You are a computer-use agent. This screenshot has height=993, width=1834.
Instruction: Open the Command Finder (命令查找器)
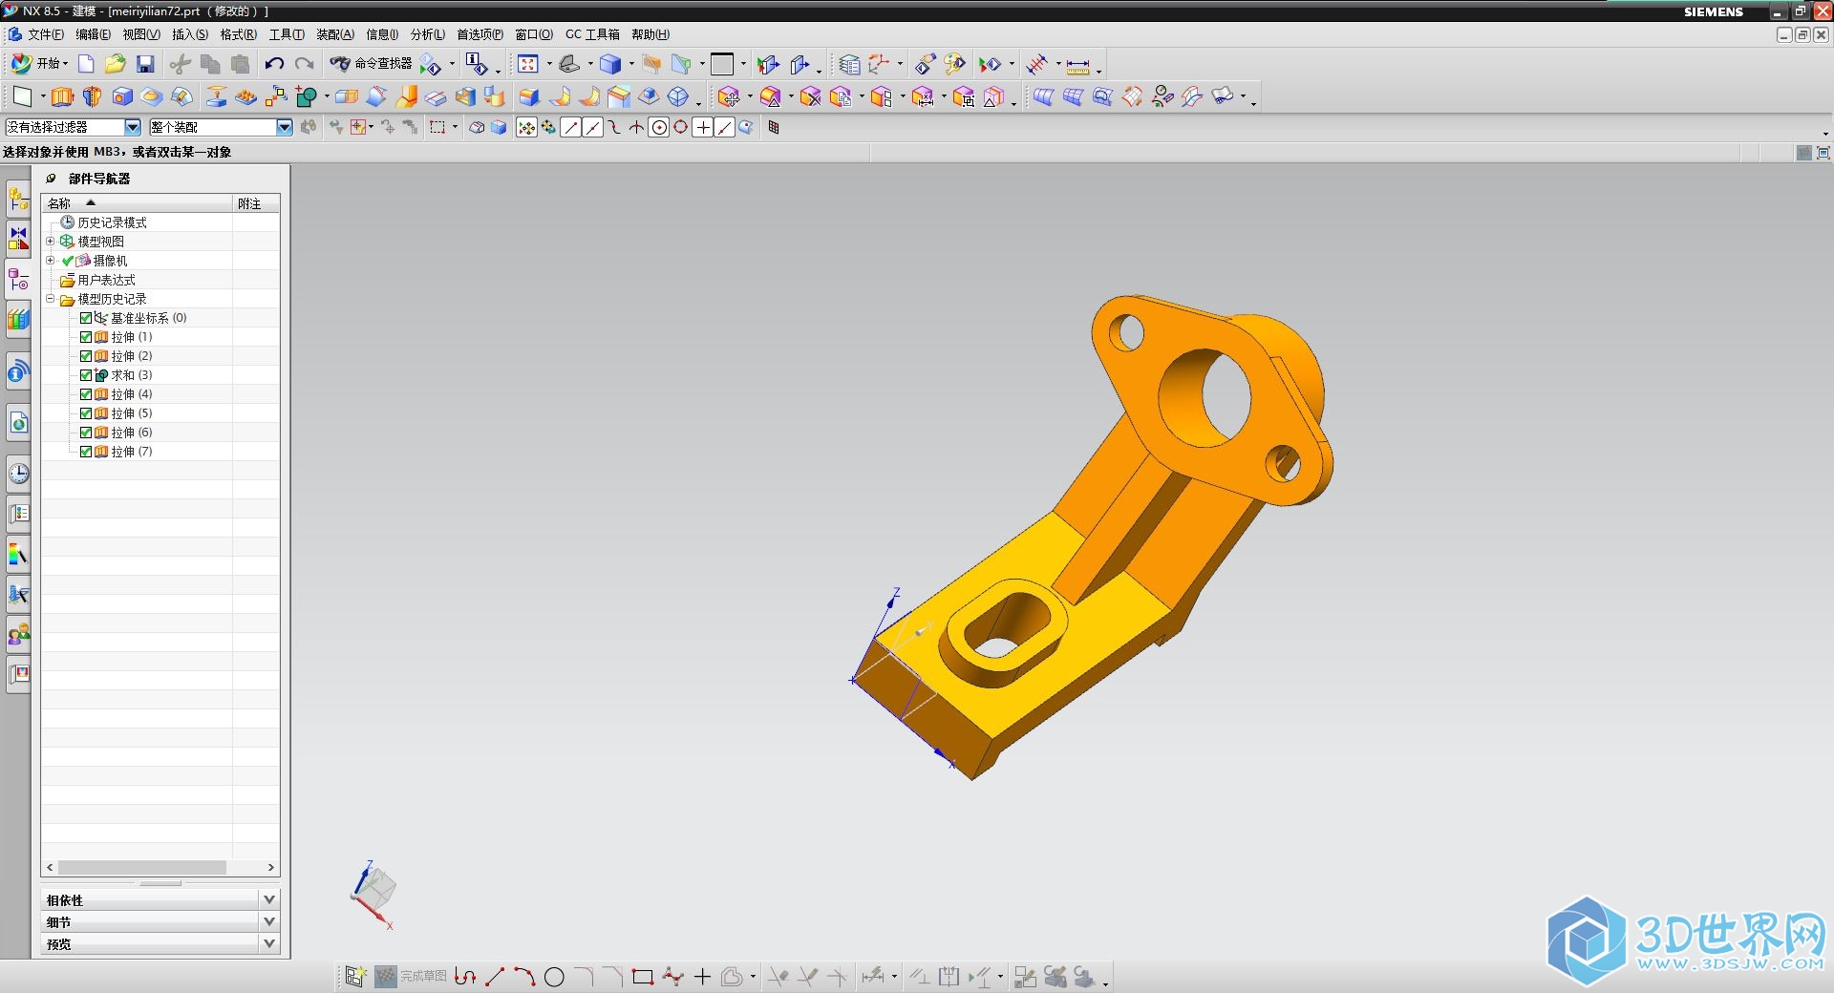(371, 64)
